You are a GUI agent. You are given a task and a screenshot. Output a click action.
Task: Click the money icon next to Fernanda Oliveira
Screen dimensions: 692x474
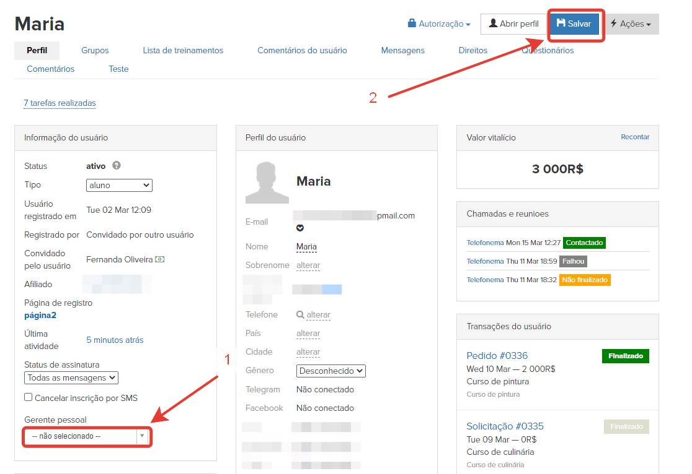tap(159, 259)
